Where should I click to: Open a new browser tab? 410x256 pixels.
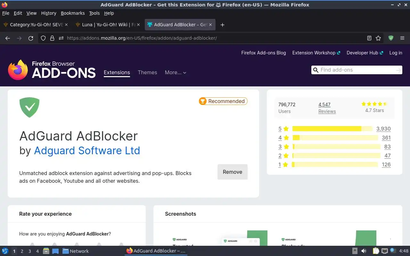[x=222, y=25]
